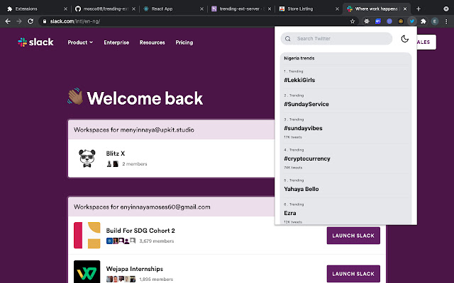
Task: Expand the Product dropdown menu
Action: tap(80, 42)
